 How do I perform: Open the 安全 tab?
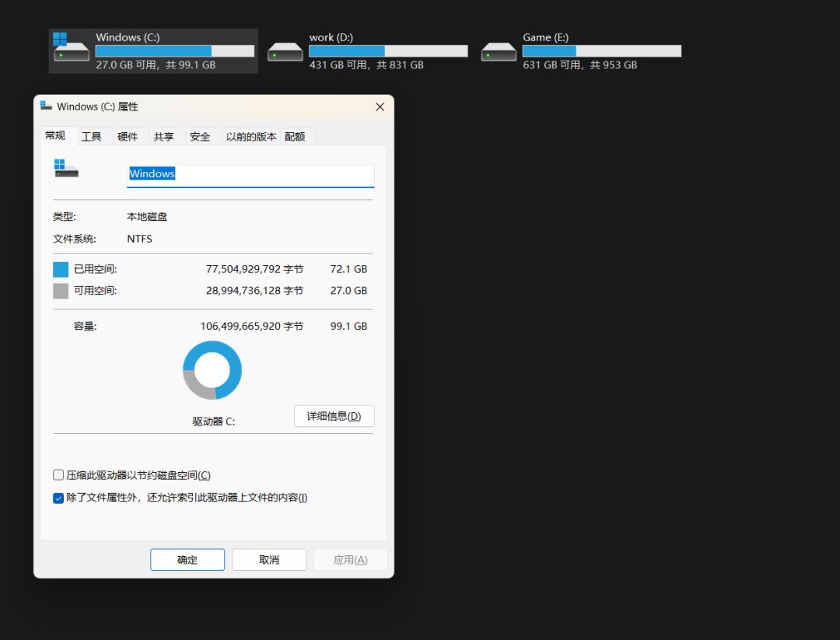(x=201, y=136)
